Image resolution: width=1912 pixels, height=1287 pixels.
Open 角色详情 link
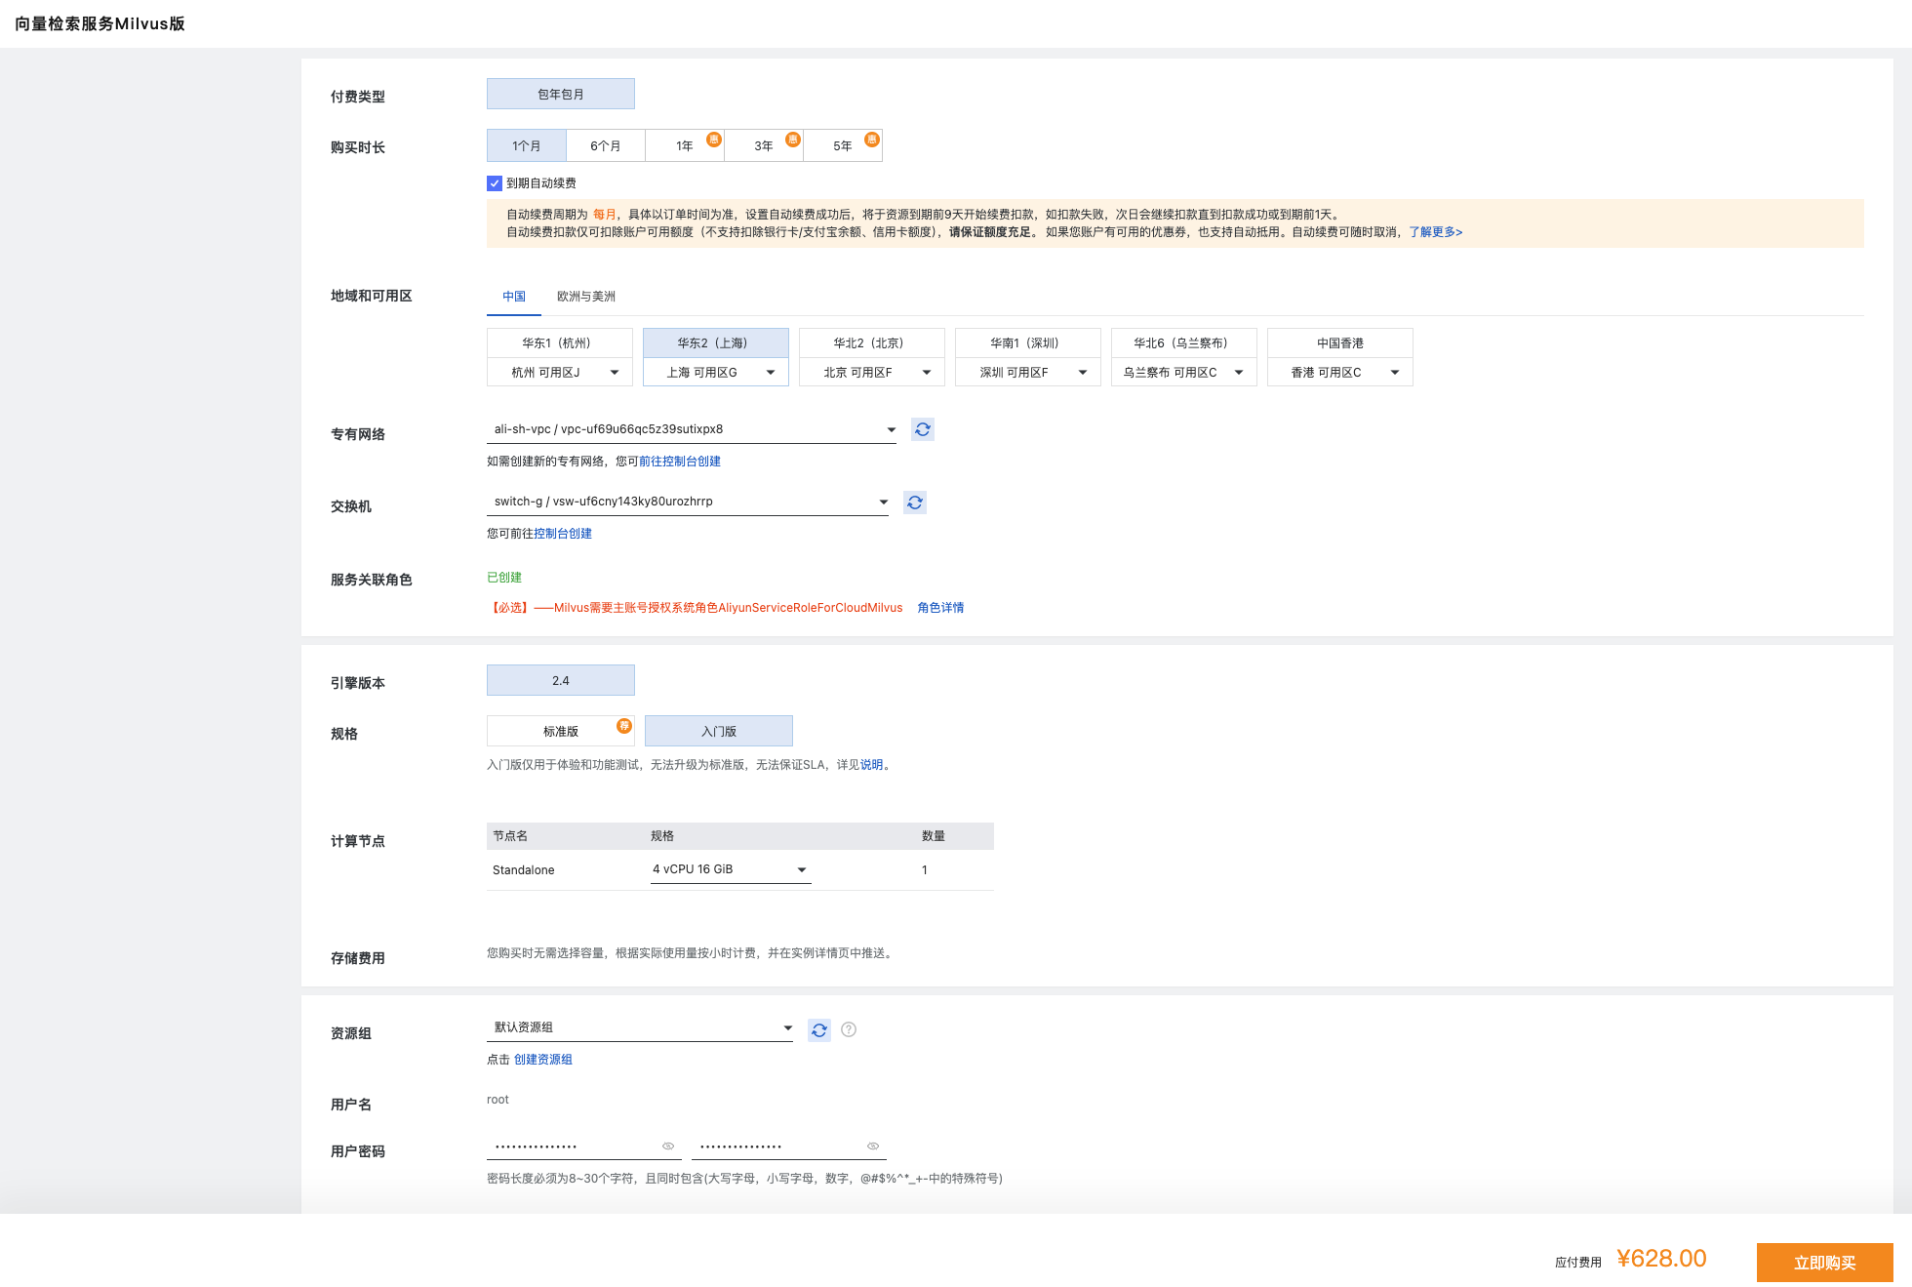pos(940,608)
